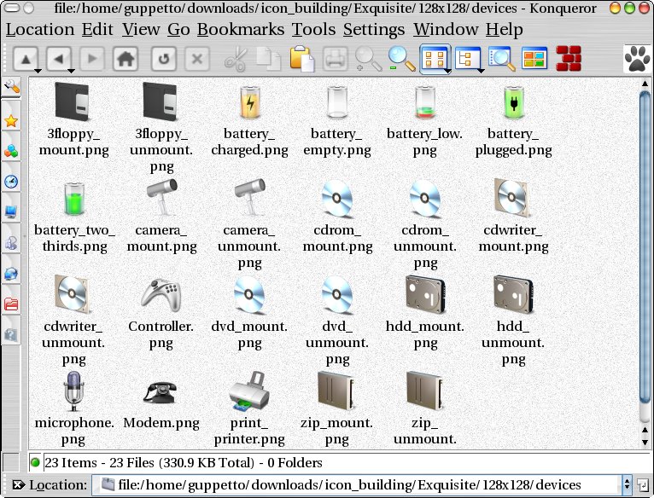Open the Bookmarks star sidebar tab

coord(11,121)
